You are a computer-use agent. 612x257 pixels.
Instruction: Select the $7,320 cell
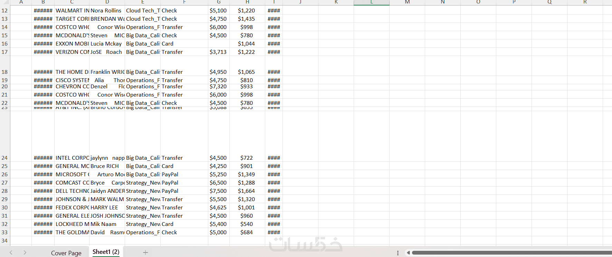click(x=219, y=87)
